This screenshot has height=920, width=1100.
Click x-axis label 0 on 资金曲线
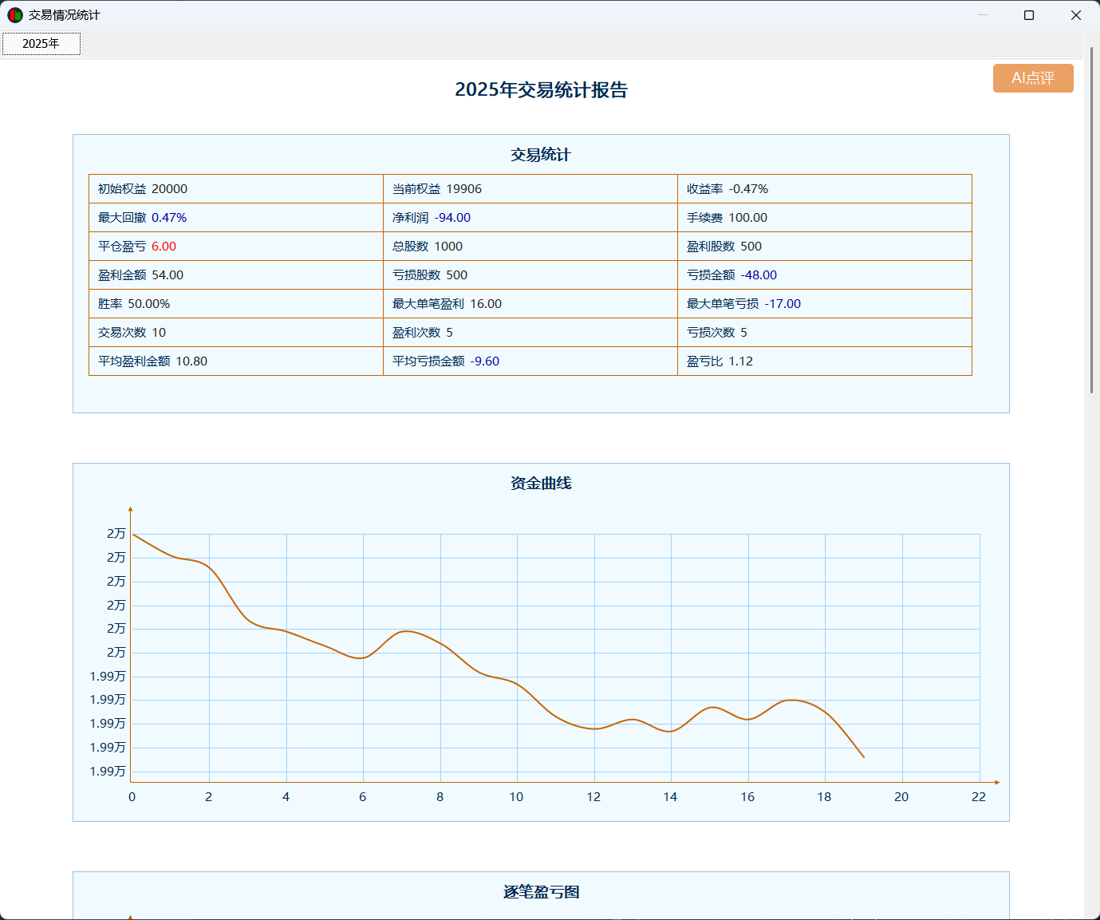click(132, 797)
